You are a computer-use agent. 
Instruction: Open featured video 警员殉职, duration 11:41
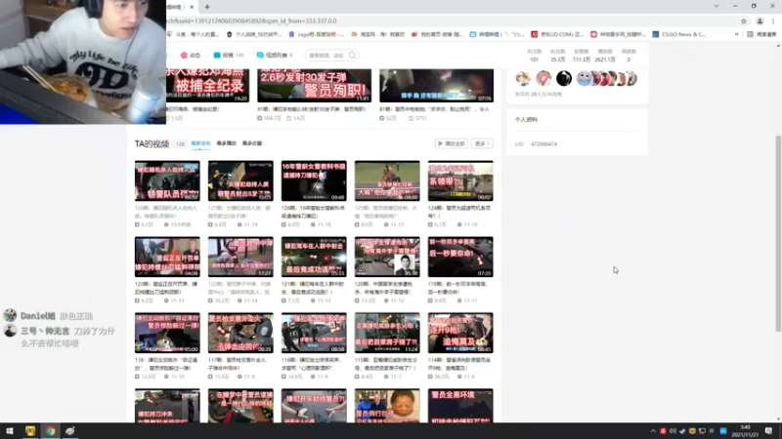coord(314,86)
